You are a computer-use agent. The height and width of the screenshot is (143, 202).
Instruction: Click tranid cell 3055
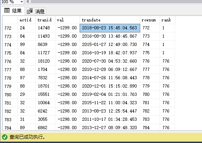tap(45, 120)
